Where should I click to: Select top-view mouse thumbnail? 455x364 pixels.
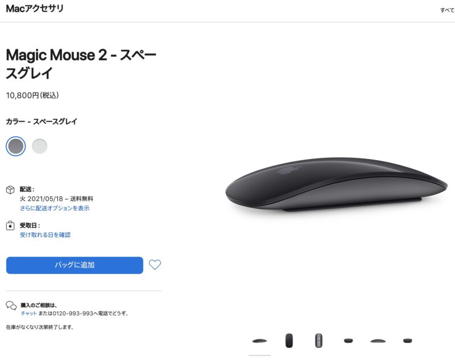click(289, 341)
